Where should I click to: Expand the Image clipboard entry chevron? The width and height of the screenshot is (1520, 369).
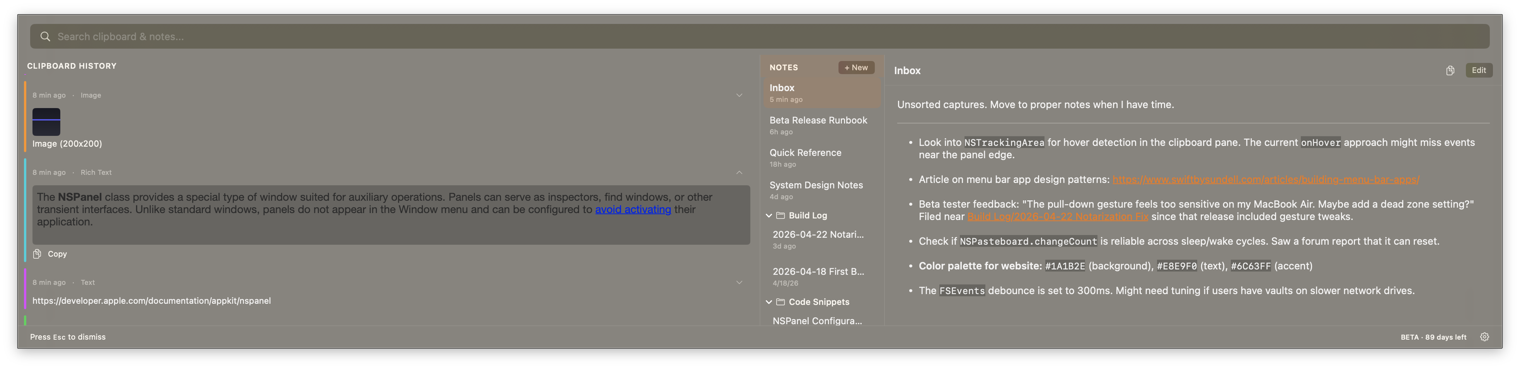pos(739,95)
